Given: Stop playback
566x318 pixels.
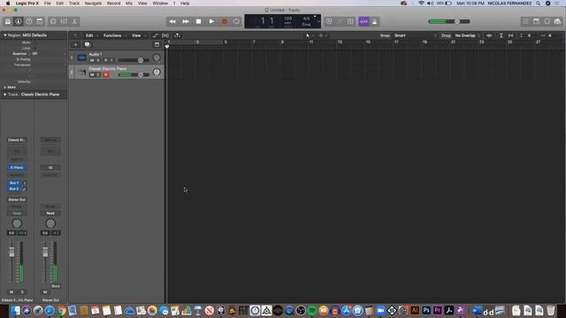Looking at the screenshot, I should [x=198, y=21].
